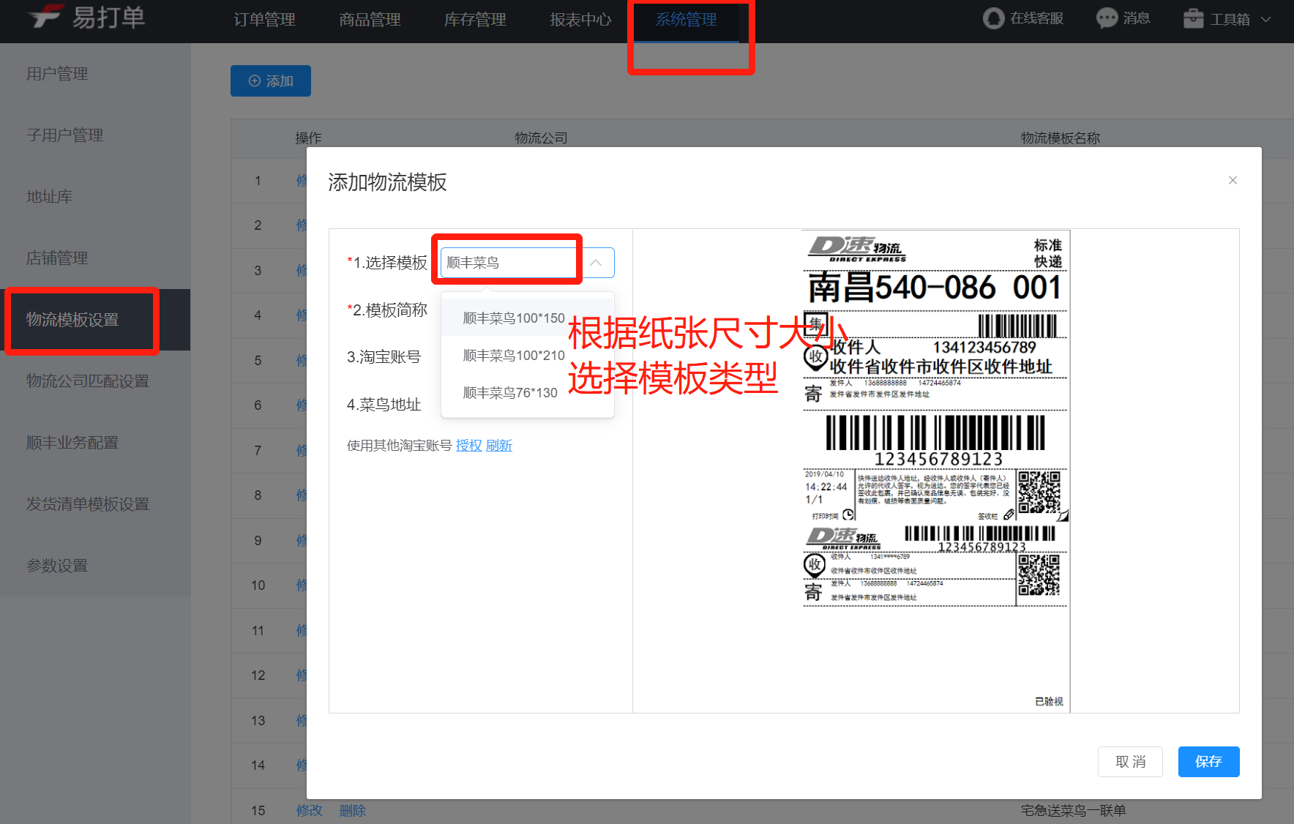Click the 操作 column header

tap(308, 138)
